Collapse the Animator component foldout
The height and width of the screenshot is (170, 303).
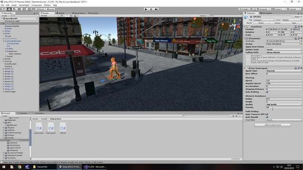point(245,38)
